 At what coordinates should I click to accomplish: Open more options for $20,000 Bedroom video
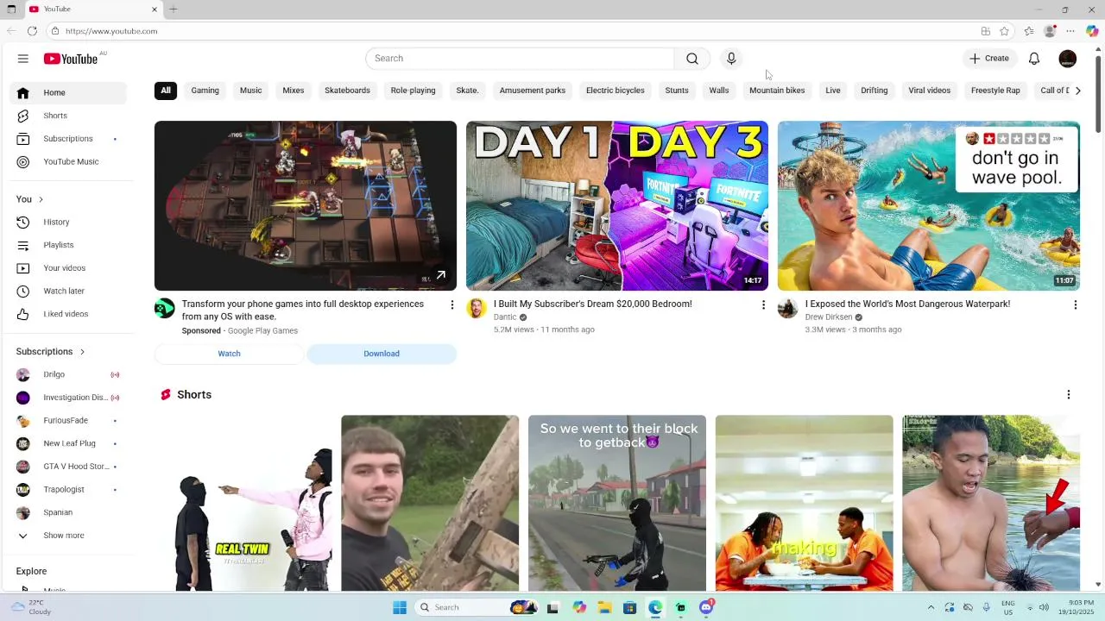763,304
